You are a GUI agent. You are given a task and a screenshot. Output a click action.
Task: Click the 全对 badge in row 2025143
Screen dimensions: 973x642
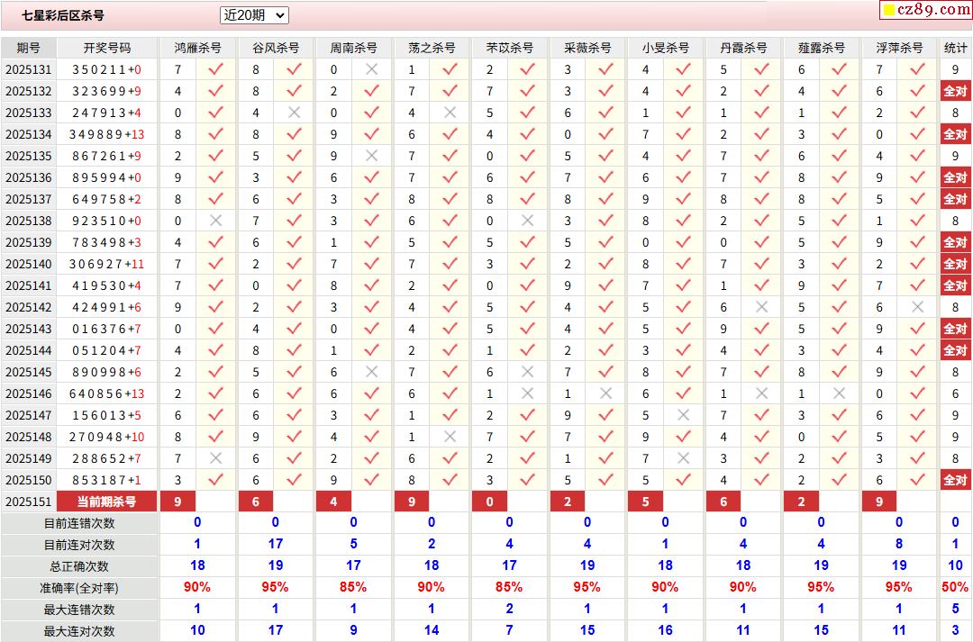(955, 329)
